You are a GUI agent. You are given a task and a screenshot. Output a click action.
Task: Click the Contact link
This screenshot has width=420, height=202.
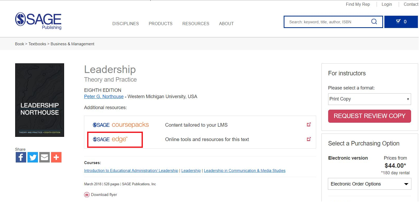(x=411, y=4)
